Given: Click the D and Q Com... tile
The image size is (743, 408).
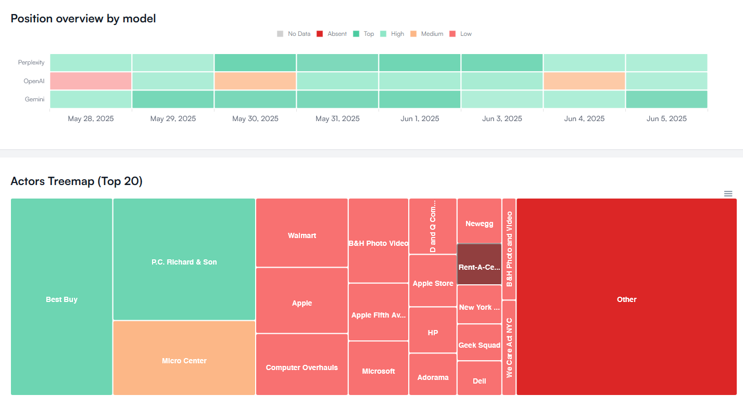Looking at the screenshot, I should (433, 226).
